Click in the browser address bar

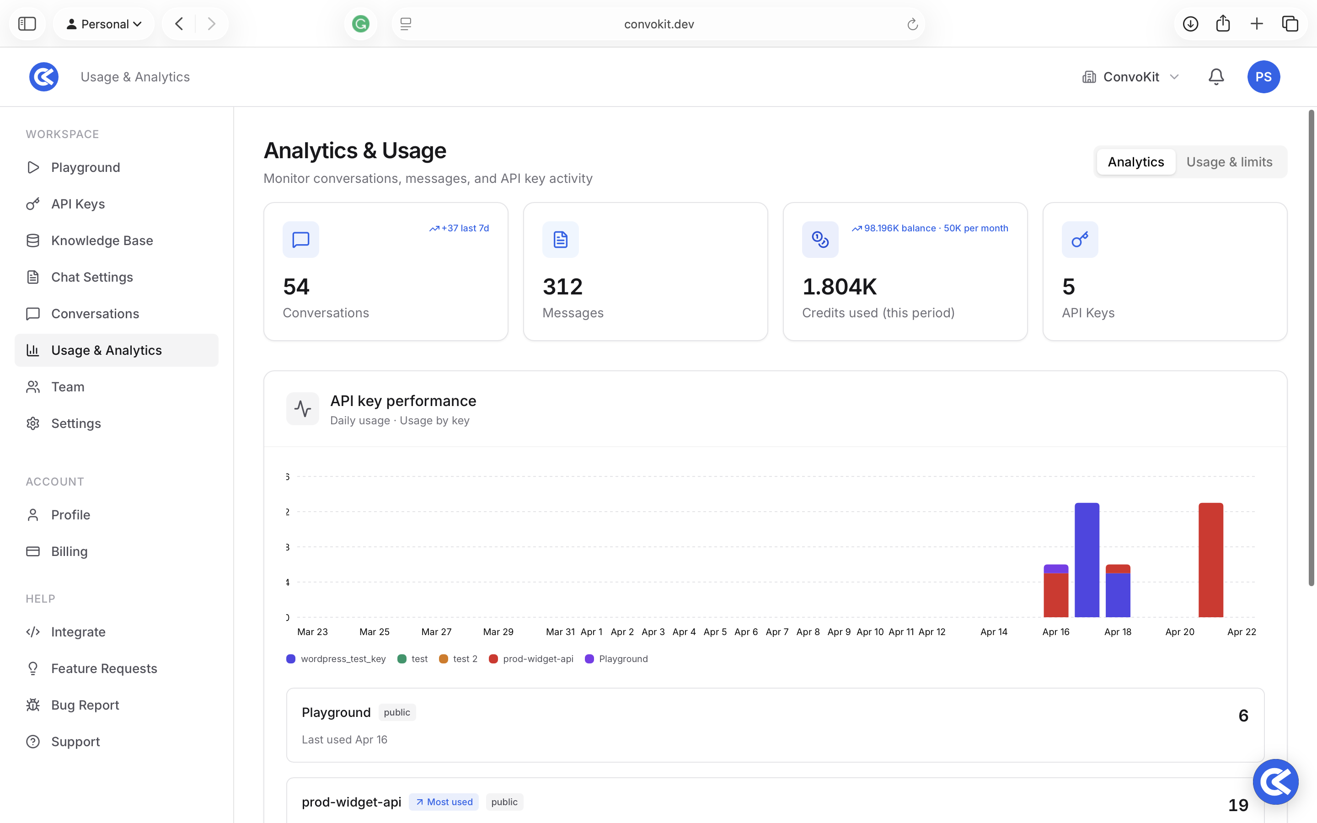(x=658, y=23)
